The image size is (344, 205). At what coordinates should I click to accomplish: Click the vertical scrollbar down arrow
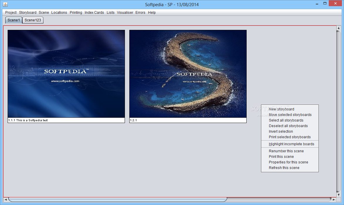click(x=338, y=195)
